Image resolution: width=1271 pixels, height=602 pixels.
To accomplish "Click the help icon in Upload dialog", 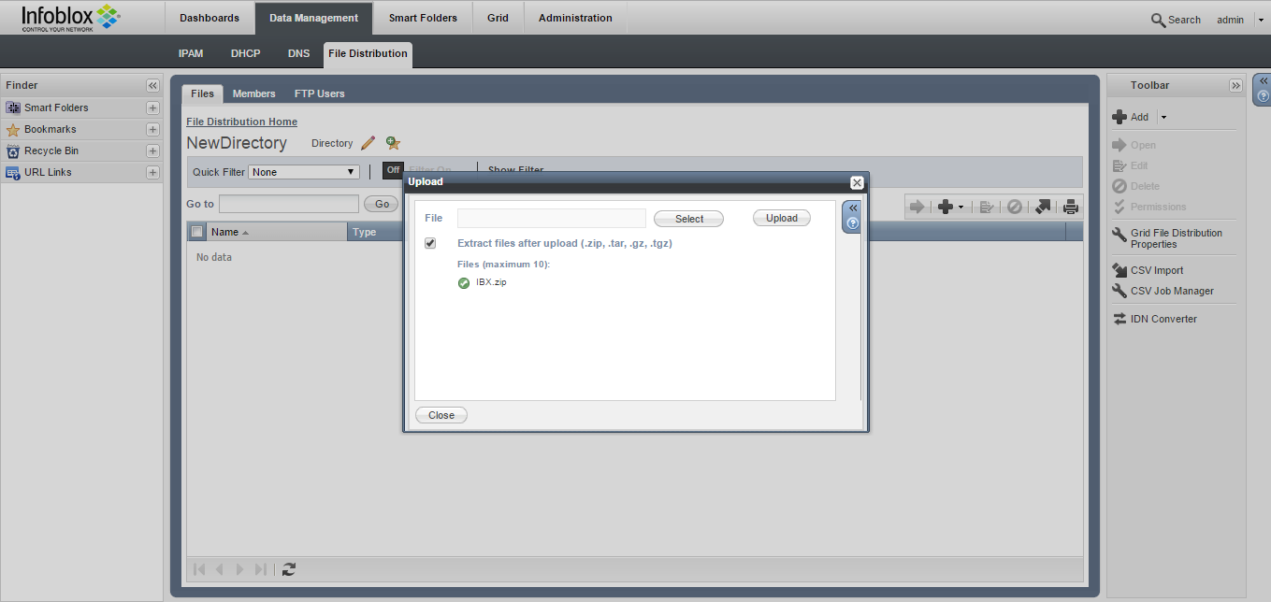I will tap(852, 223).
